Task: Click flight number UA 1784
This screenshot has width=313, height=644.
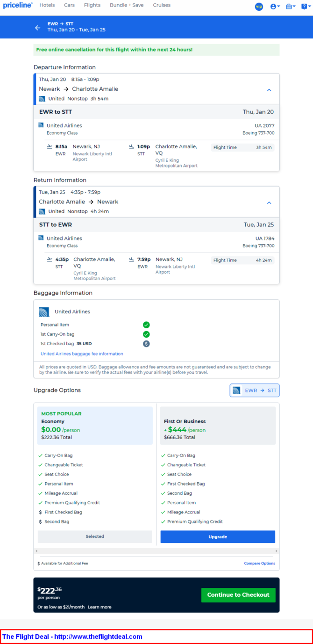Action: pyautogui.click(x=264, y=238)
